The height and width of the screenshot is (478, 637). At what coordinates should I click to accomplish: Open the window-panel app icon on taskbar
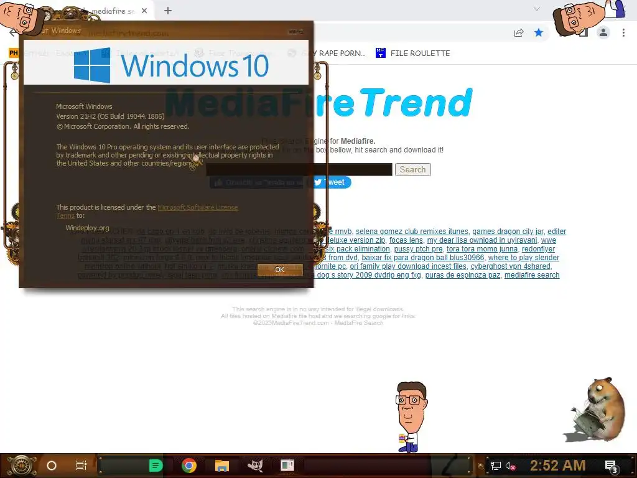tap(287, 466)
